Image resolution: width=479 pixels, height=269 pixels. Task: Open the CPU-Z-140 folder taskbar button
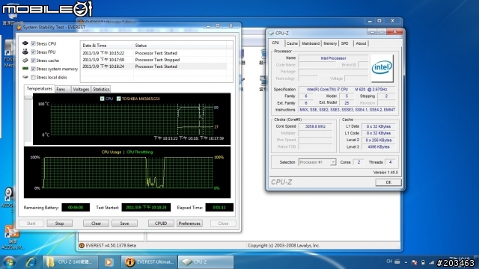pyautogui.click(x=70, y=262)
